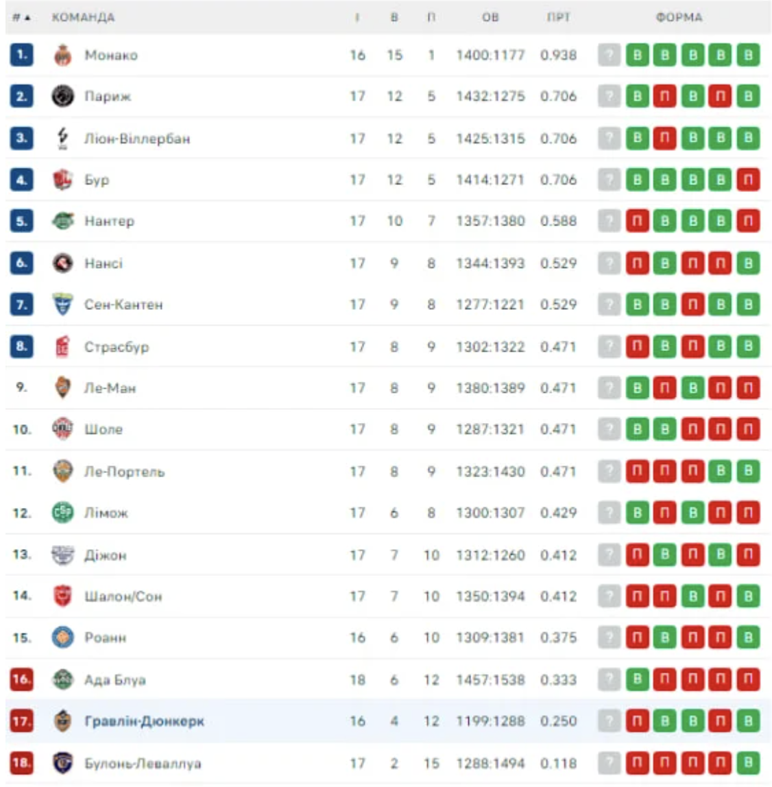The width and height of the screenshot is (772, 787).
Task: Click Булонь-Леваллуа's green win form badge
Action: click(x=748, y=763)
